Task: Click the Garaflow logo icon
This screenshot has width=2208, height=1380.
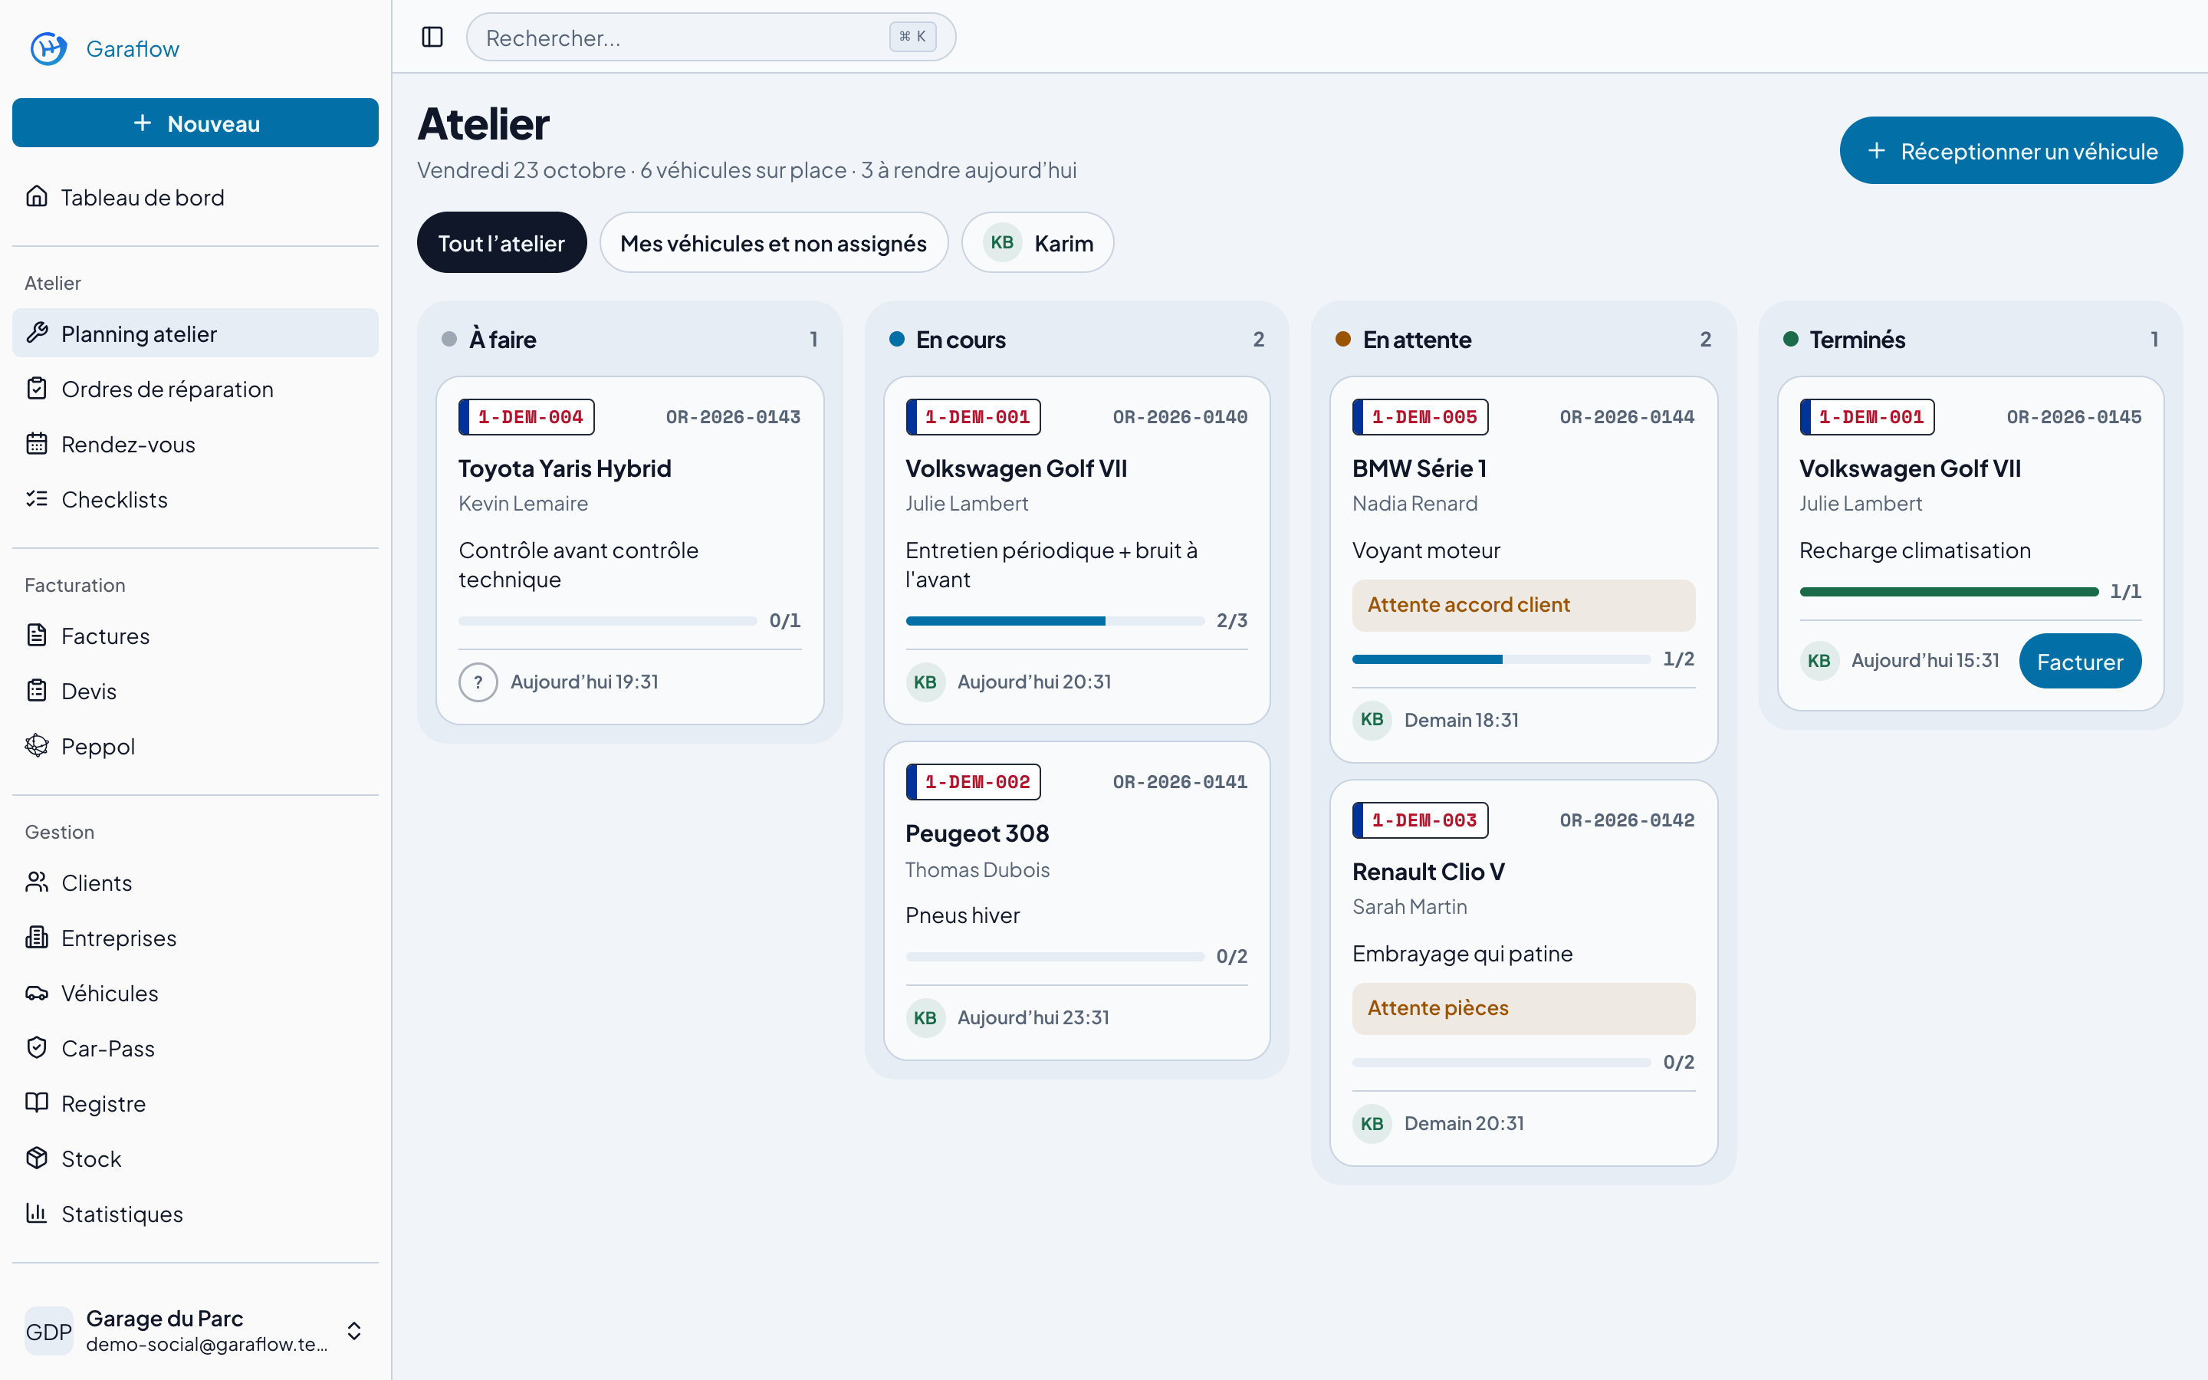Action: 48,48
